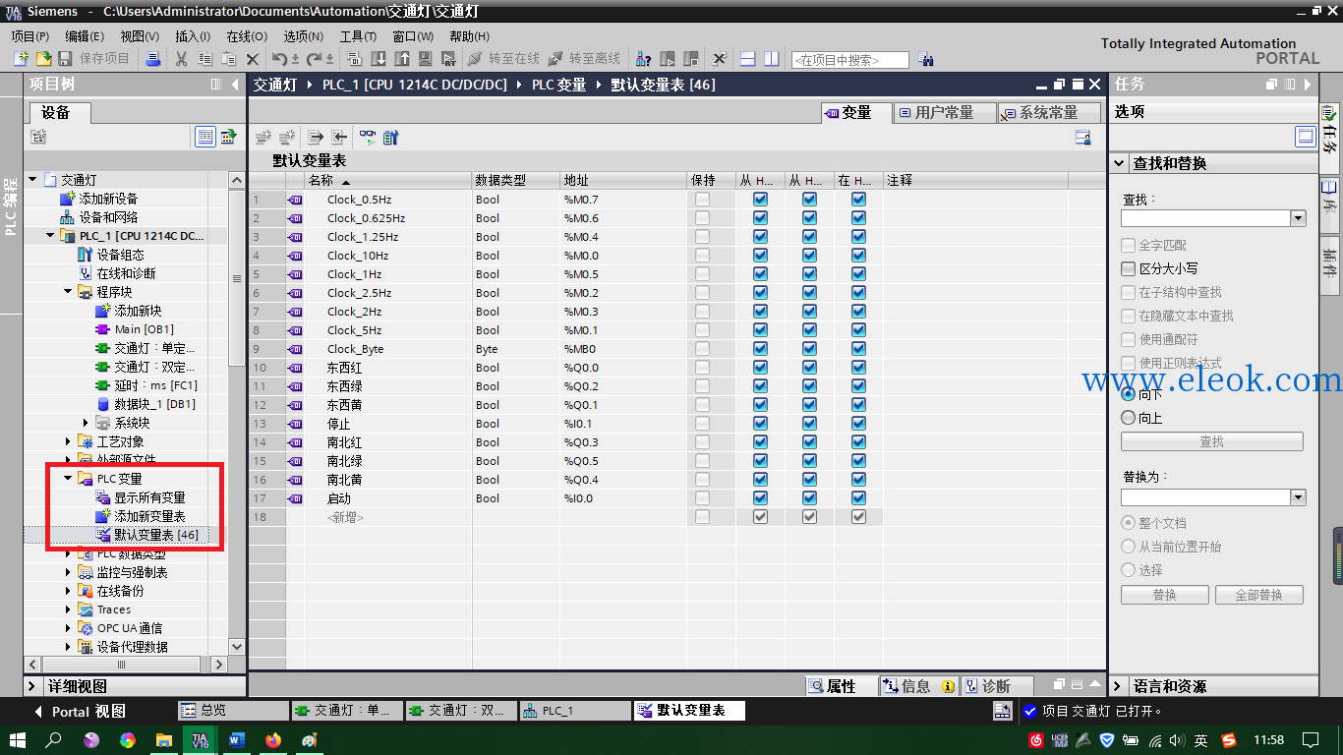Select the 向上 search direction radio
Screen dimensions: 1343x755
[1128, 418]
